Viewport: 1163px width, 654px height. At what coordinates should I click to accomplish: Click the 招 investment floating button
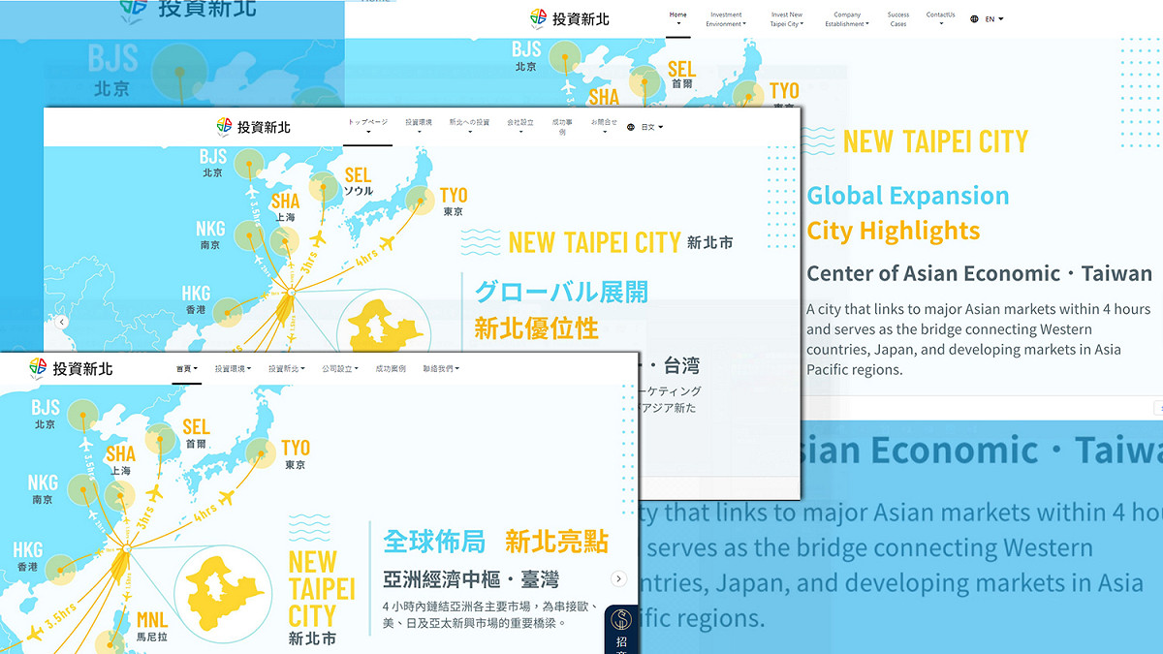(622, 628)
